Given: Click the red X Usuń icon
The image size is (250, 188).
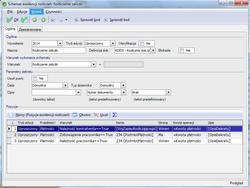Looking at the screenshot, I should (x=96, y=115).
